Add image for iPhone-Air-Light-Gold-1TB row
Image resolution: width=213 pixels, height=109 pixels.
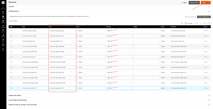(x=11, y=57)
